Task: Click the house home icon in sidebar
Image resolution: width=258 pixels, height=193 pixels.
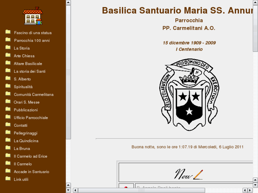Action: point(33,16)
